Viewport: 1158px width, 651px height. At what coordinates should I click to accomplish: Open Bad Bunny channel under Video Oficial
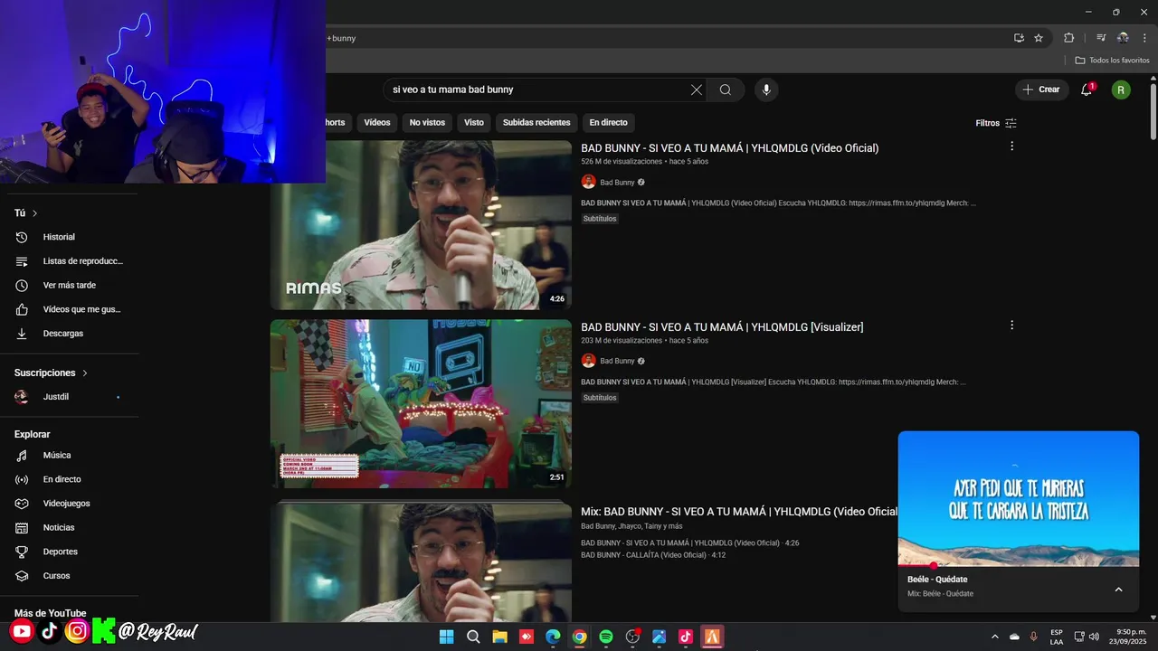tap(618, 183)
